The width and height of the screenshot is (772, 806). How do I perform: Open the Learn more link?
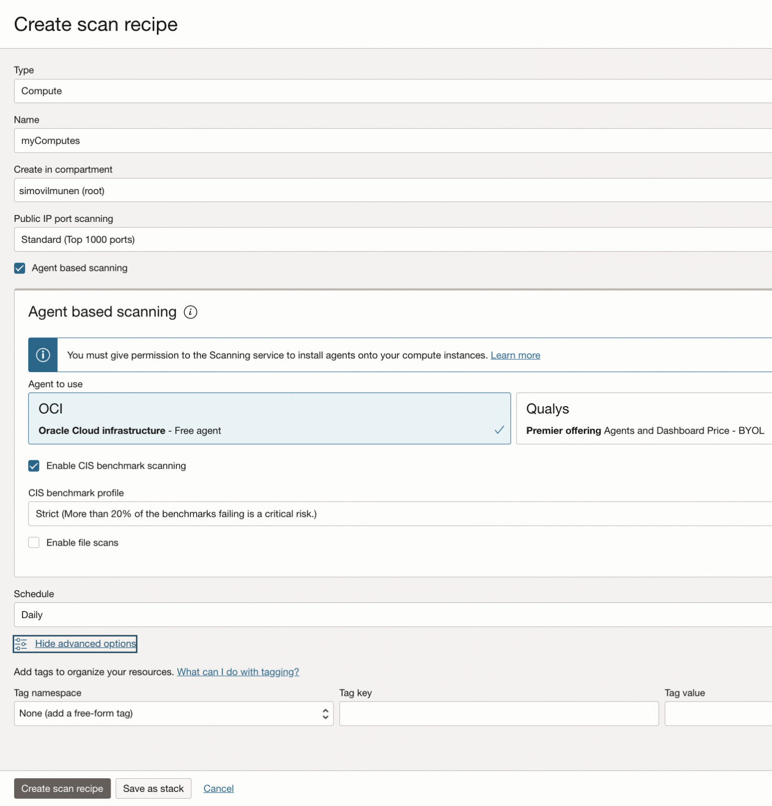click(515, 355)
